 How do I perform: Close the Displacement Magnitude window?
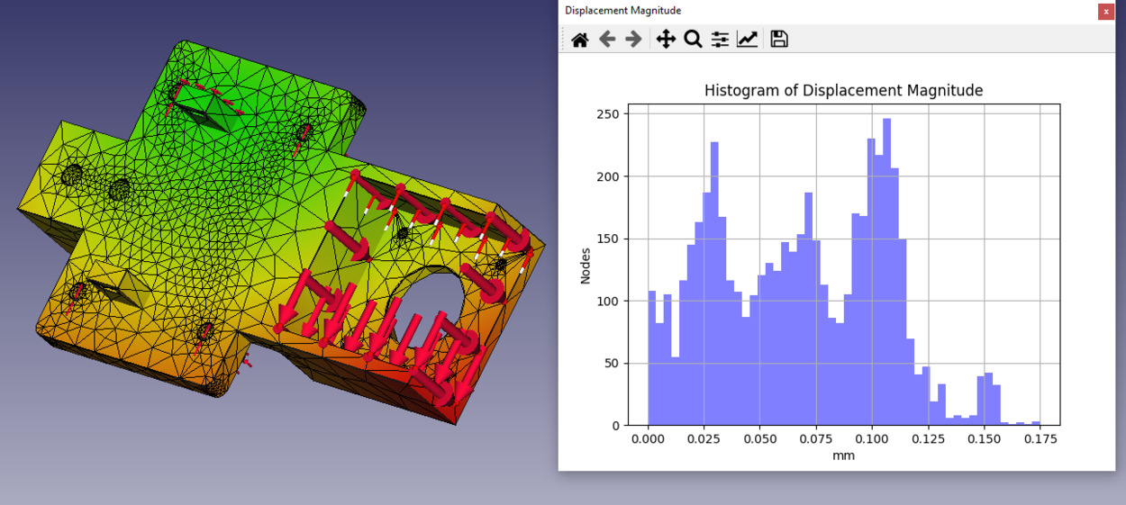tap(1106, 12)
